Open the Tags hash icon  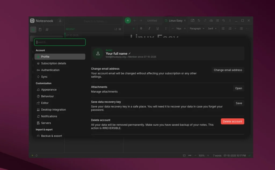pos(47,30)
